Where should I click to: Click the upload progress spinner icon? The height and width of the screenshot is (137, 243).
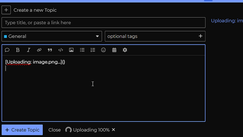click(68, 130)
